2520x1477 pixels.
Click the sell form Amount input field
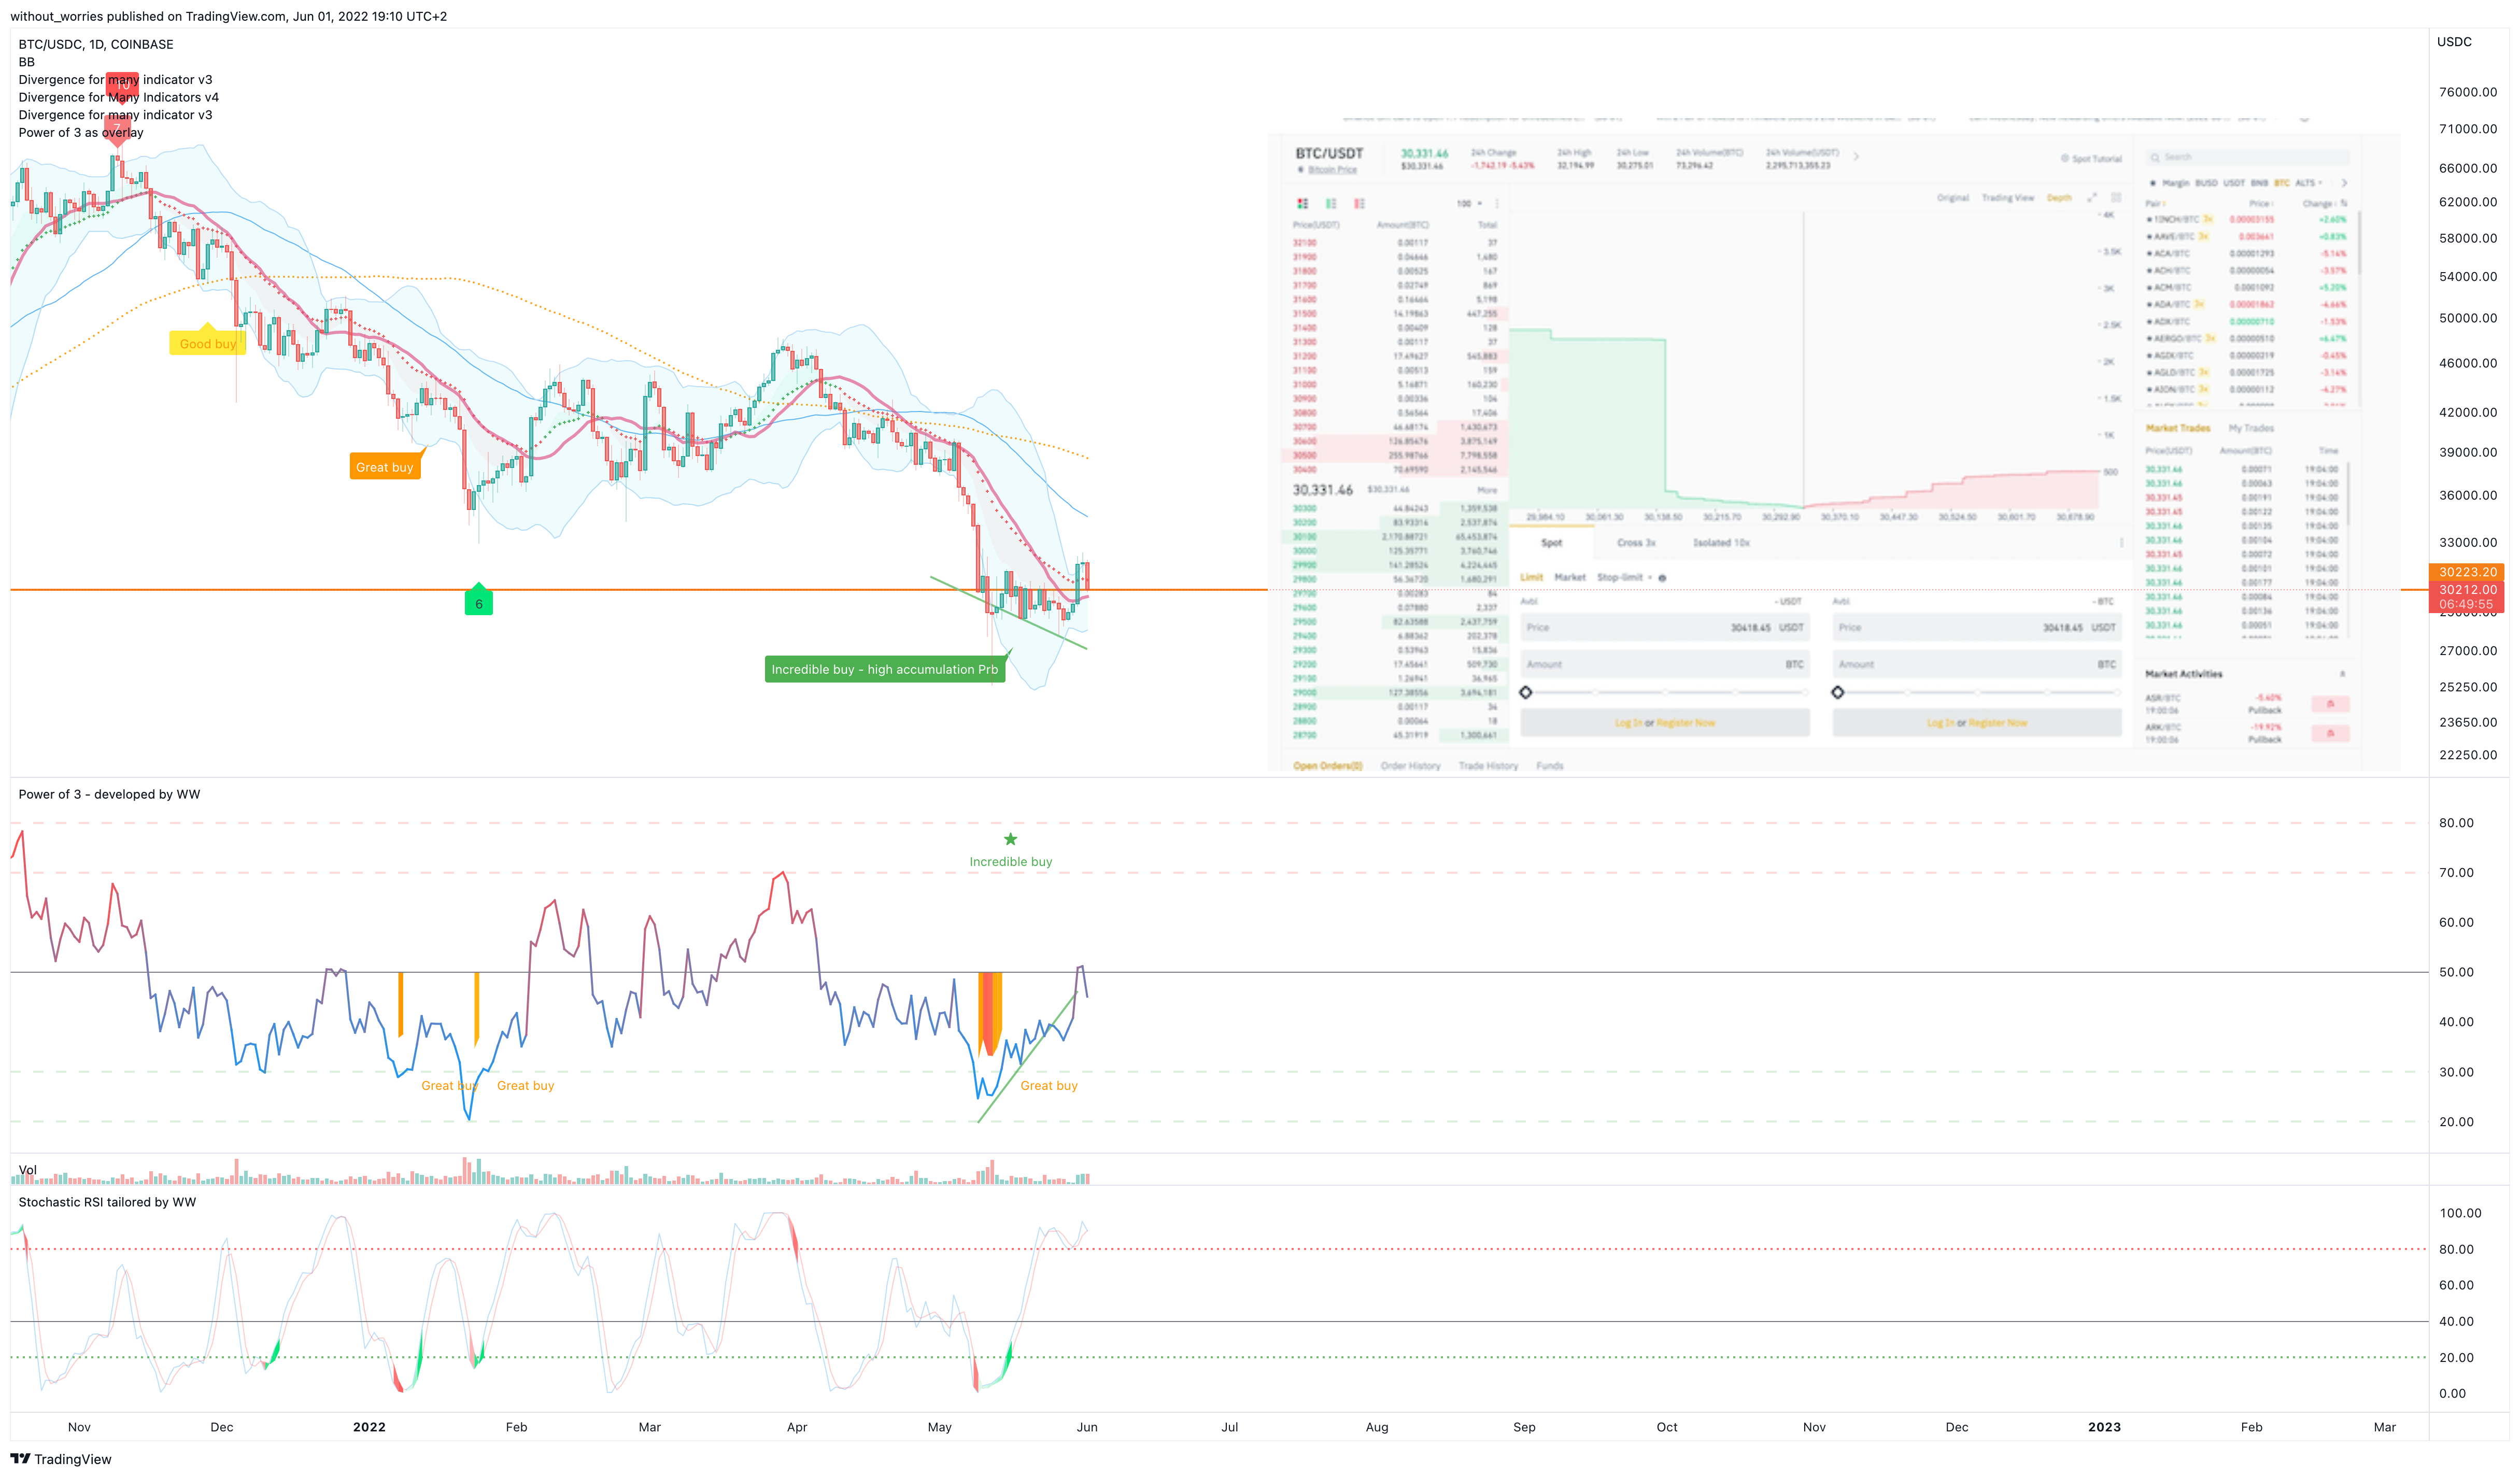coord(1977,664)
